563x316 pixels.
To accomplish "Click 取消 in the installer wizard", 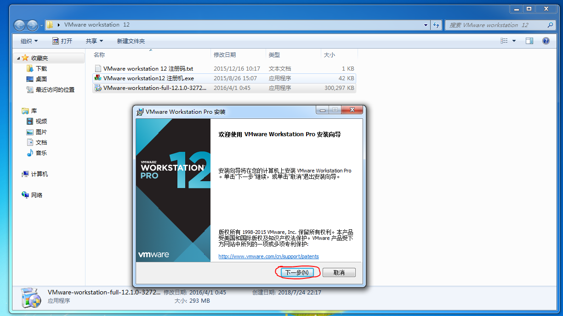I will 339,272.
